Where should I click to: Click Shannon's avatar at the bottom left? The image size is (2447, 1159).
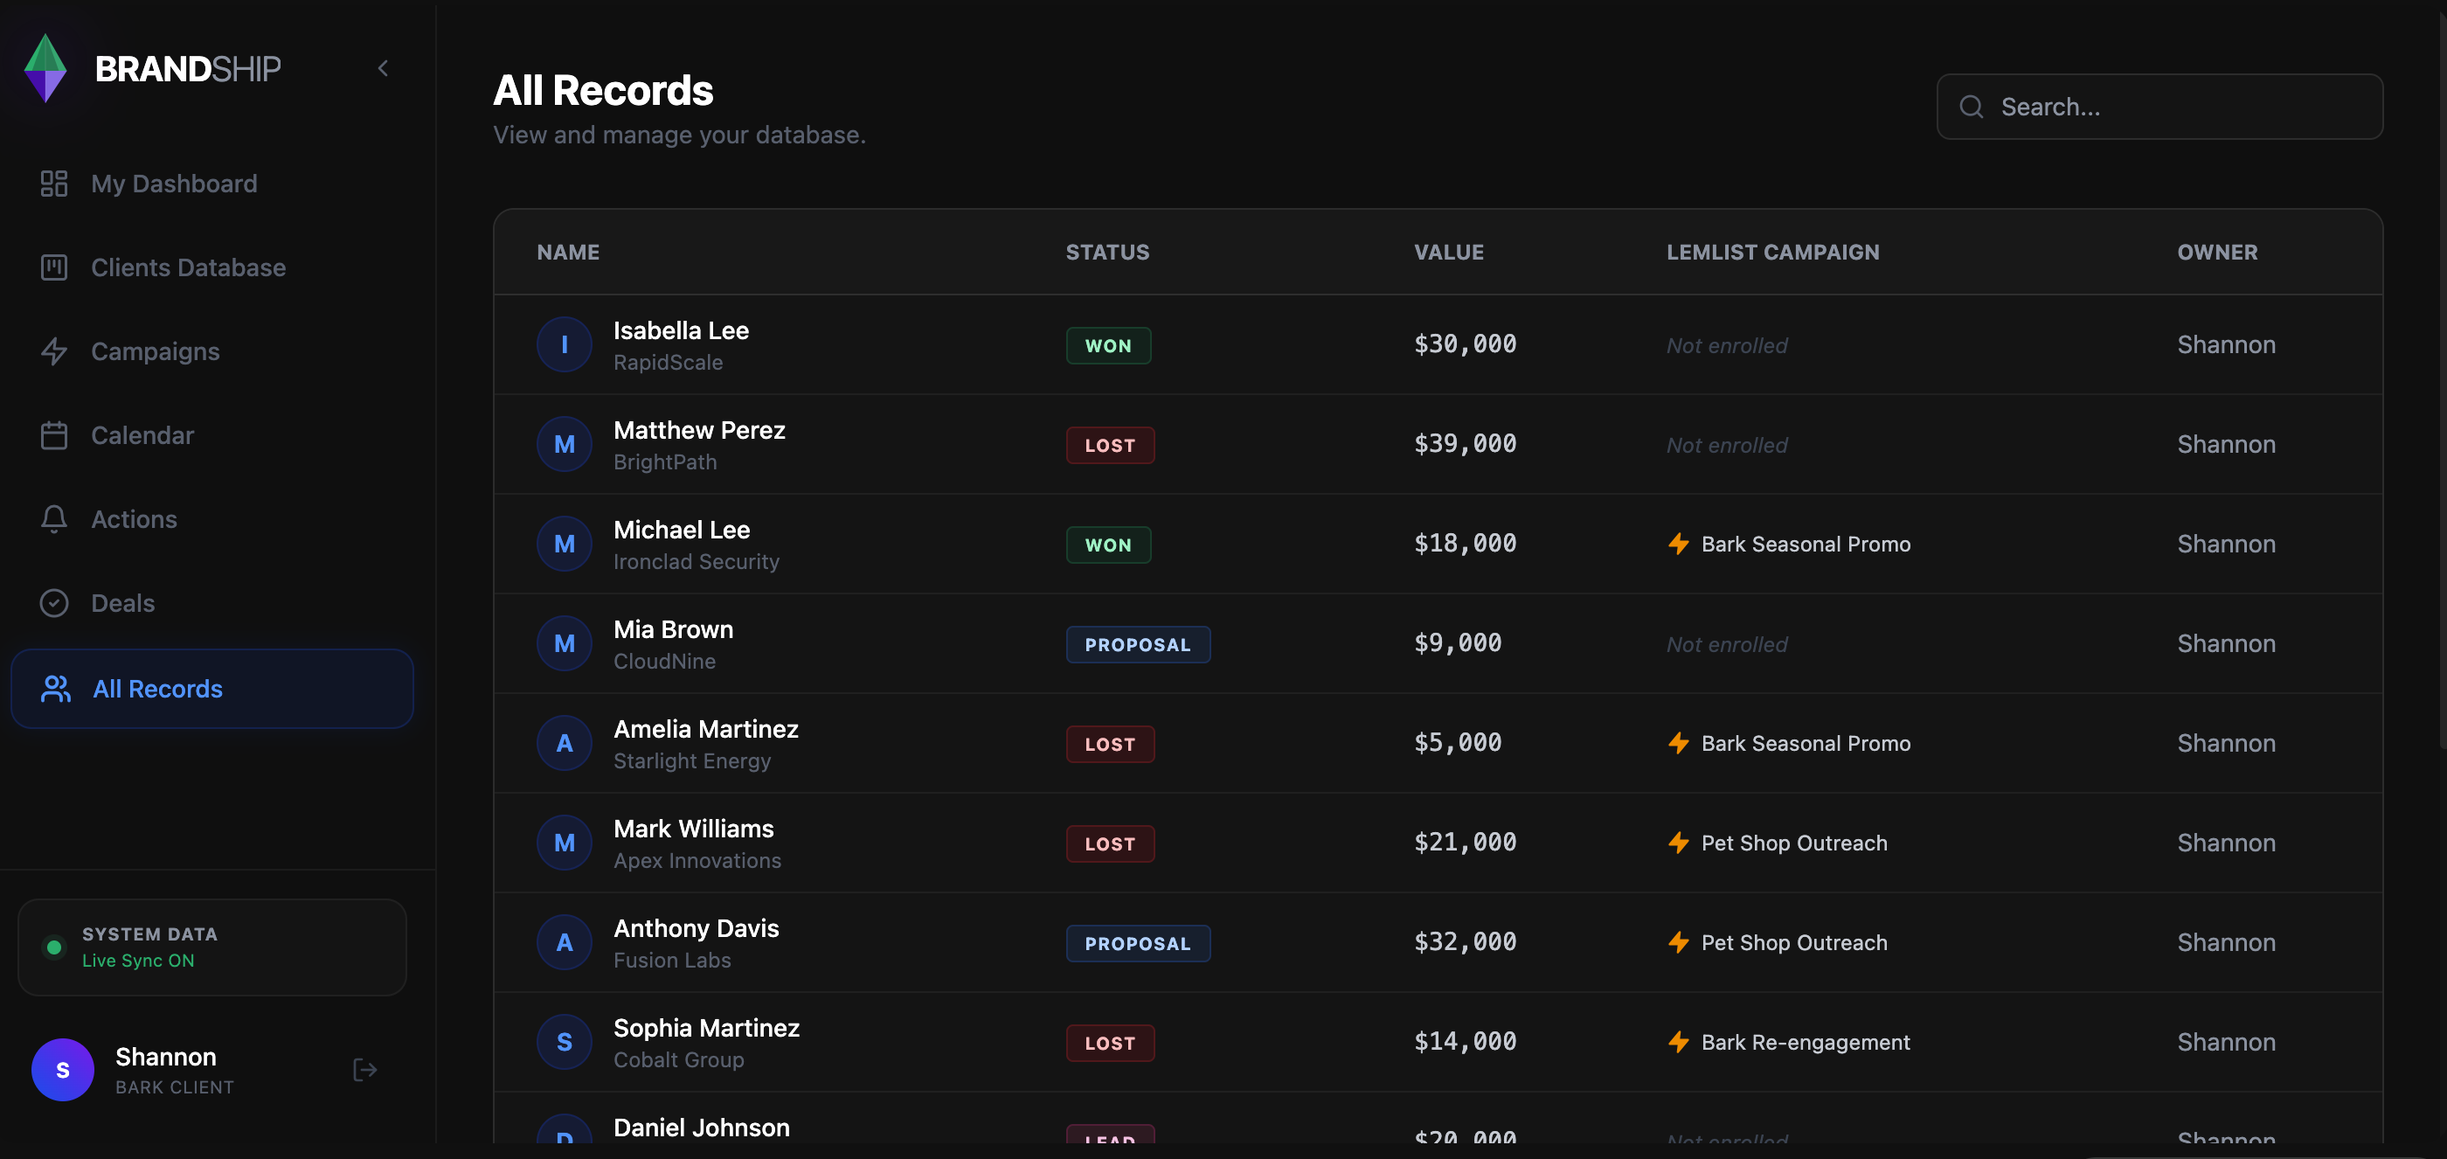coord(62,1070)
